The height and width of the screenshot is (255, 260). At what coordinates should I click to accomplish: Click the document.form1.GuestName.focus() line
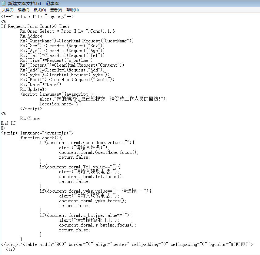tap(99, 152)
